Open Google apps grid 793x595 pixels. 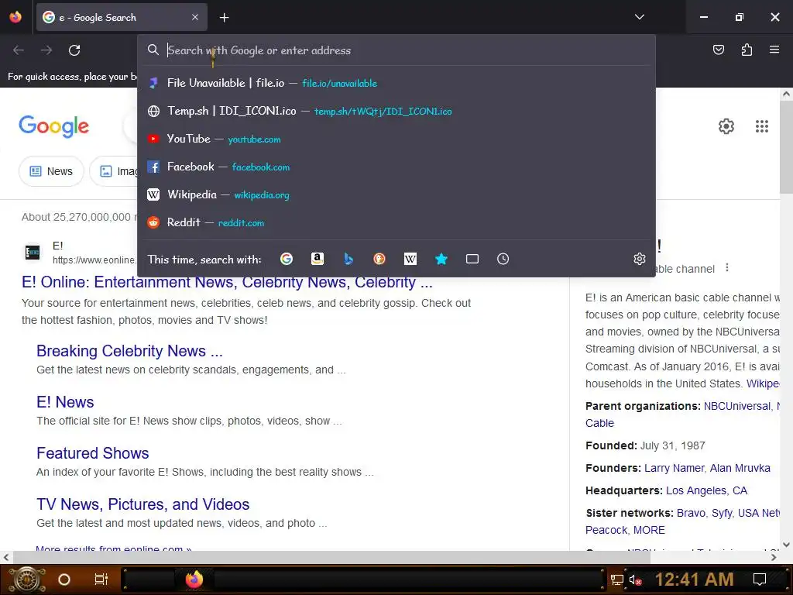click(762, 126)
